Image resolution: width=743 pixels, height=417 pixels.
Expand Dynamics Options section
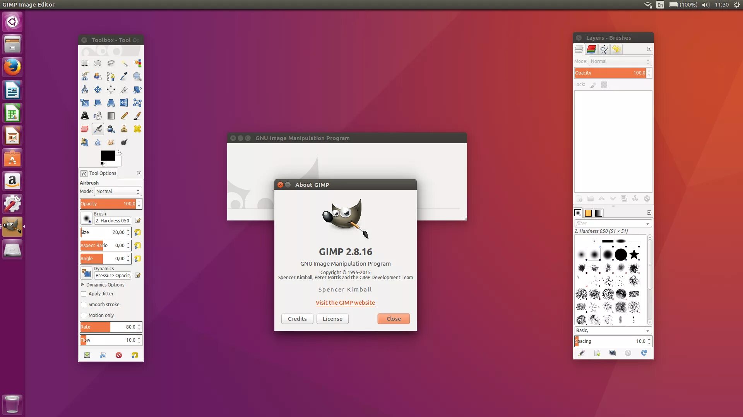82,285
